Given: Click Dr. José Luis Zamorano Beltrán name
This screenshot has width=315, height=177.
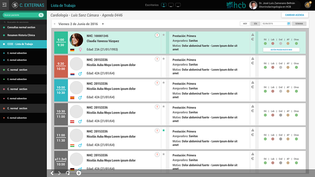Looking at the screenshot, I should click(x=277, y=3).
